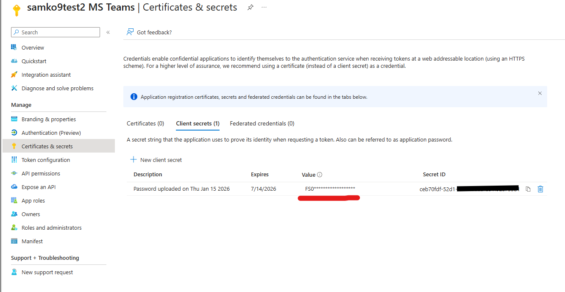Open the more options ellipsis in header
Screen dimensions: 565x292
pyautogui.click(x=264, y=8)
